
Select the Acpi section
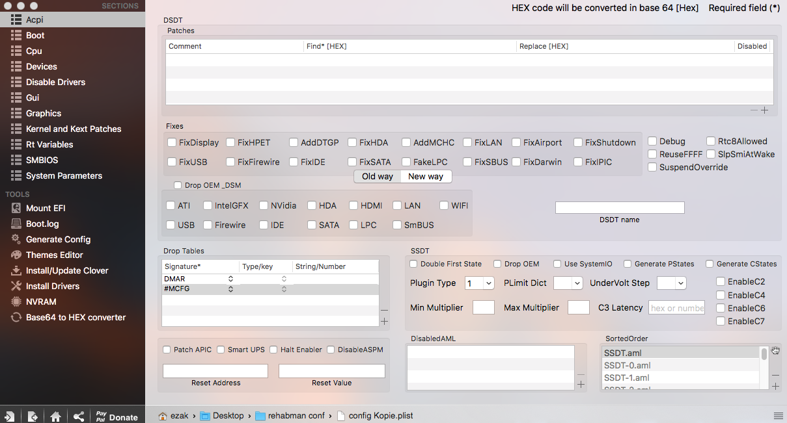[x=72, y=19]
